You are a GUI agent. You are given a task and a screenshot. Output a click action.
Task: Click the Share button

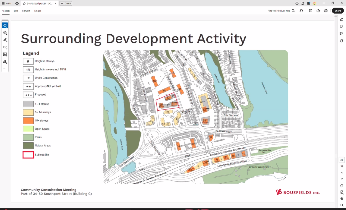point(338,11)
